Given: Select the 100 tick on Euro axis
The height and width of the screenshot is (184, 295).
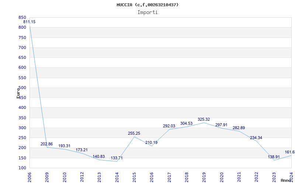Looking at the screenshot, I should (x=22, y=168).
